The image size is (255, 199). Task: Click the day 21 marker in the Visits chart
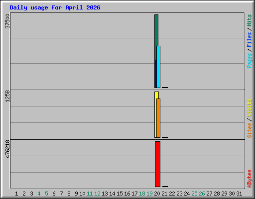pos(165,137)
